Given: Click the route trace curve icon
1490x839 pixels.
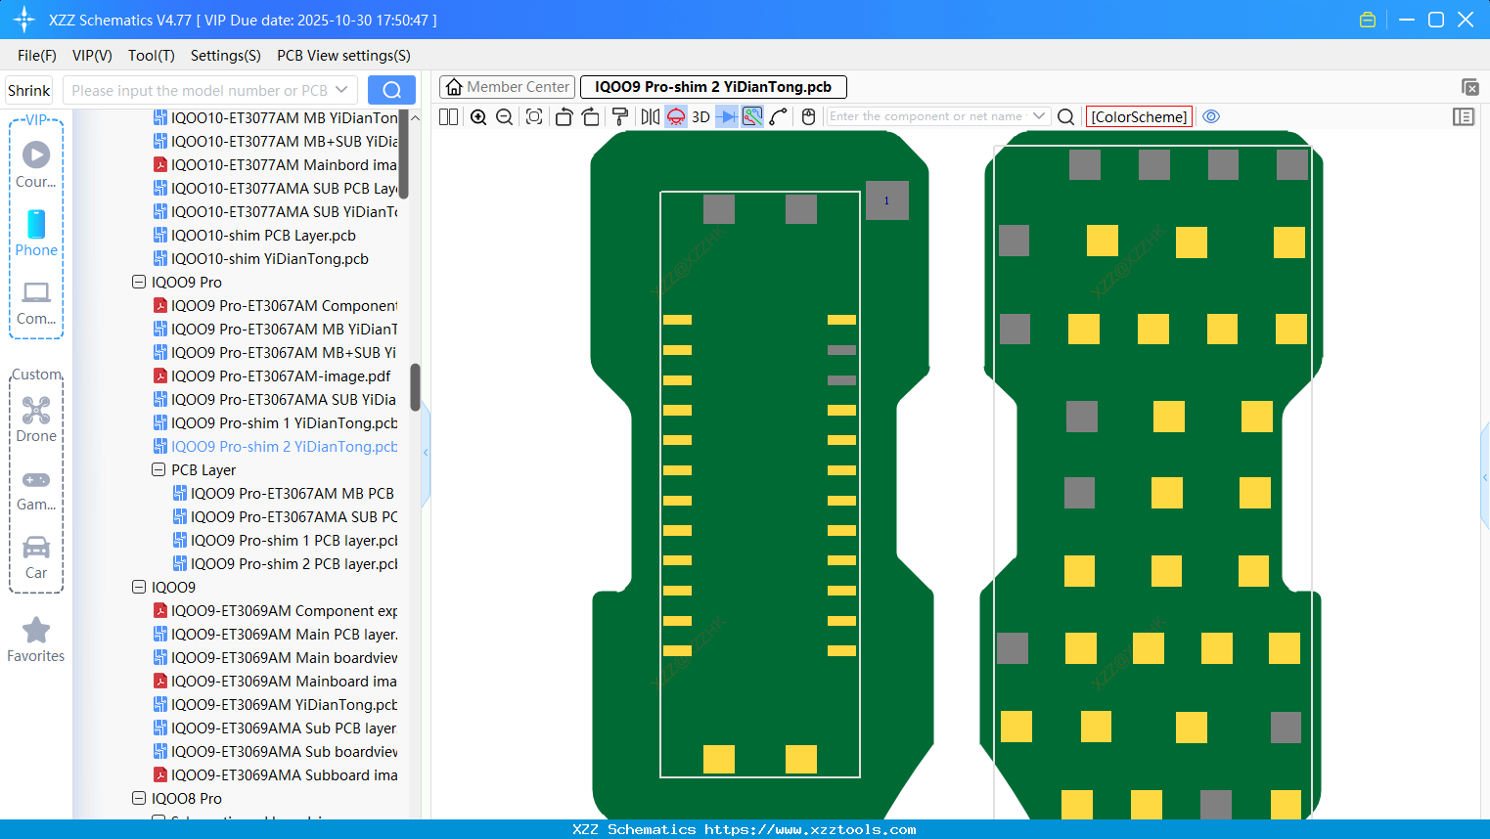Looking at the screenshot, I should click(779, 117).
